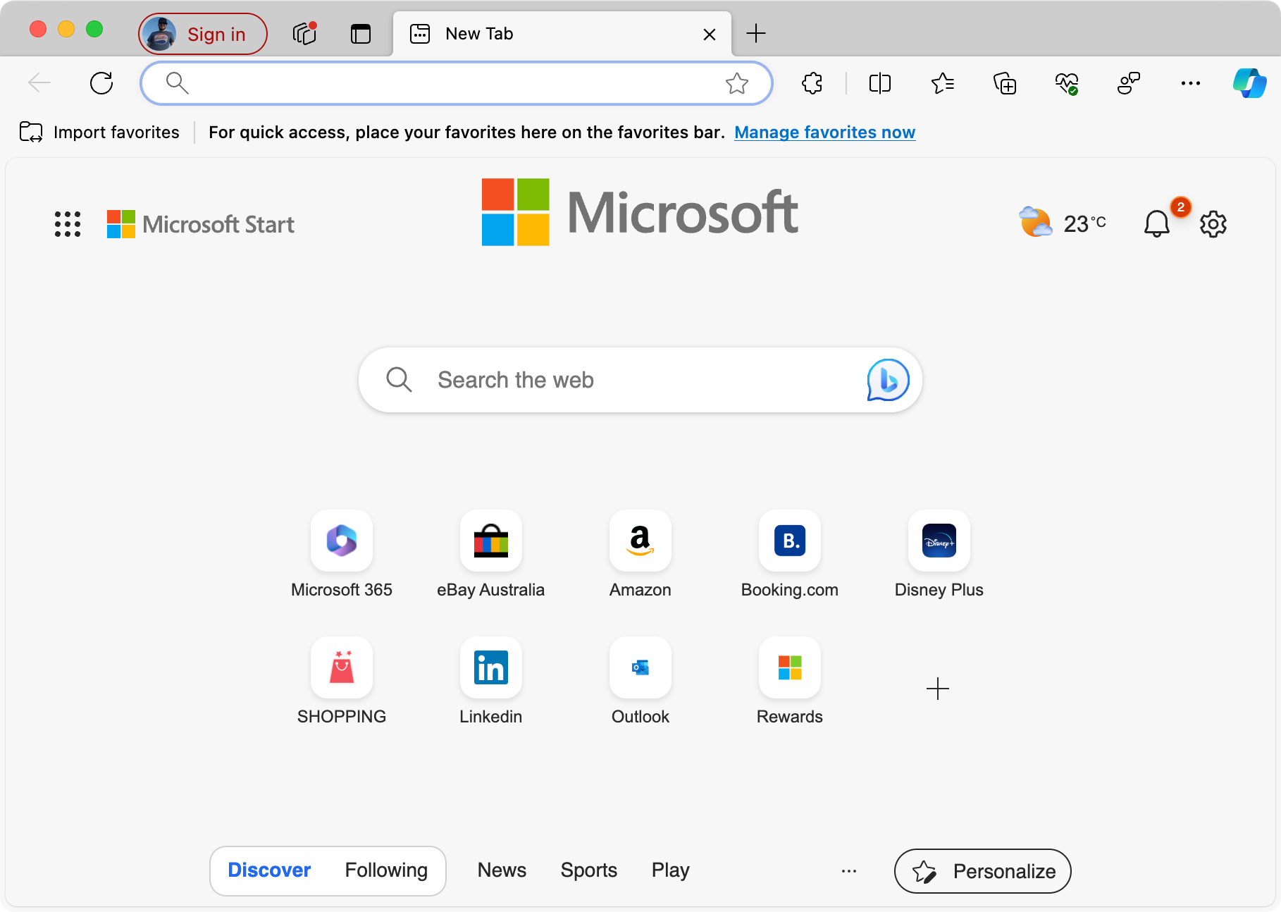Expand the Microsoft apps grid launcher
The image size is (1281, 912).
click(68, 224)
